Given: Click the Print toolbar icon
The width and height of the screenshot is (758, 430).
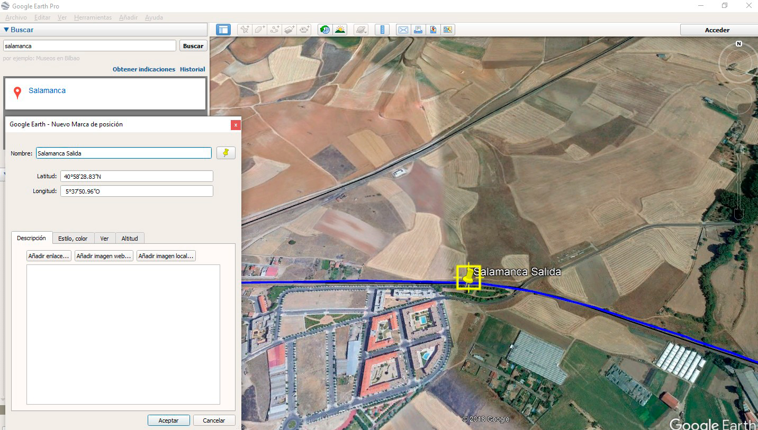Looking at the screenshot, I should pos(418,30).
